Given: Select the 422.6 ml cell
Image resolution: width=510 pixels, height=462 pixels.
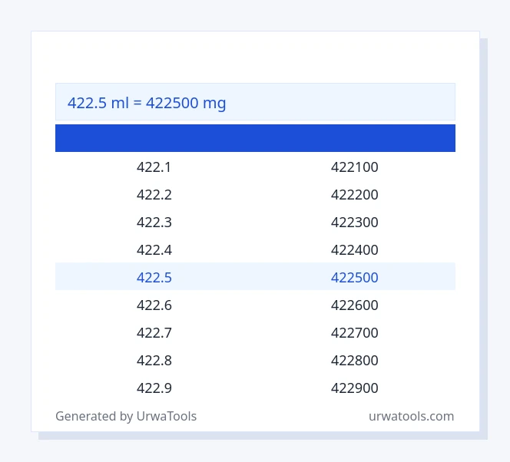Looking at the screenshot, I should [154, 305].
